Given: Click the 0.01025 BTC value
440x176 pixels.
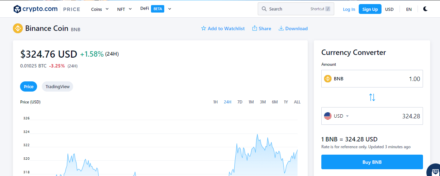Looking at the screenshot, I should coord(33,66).
